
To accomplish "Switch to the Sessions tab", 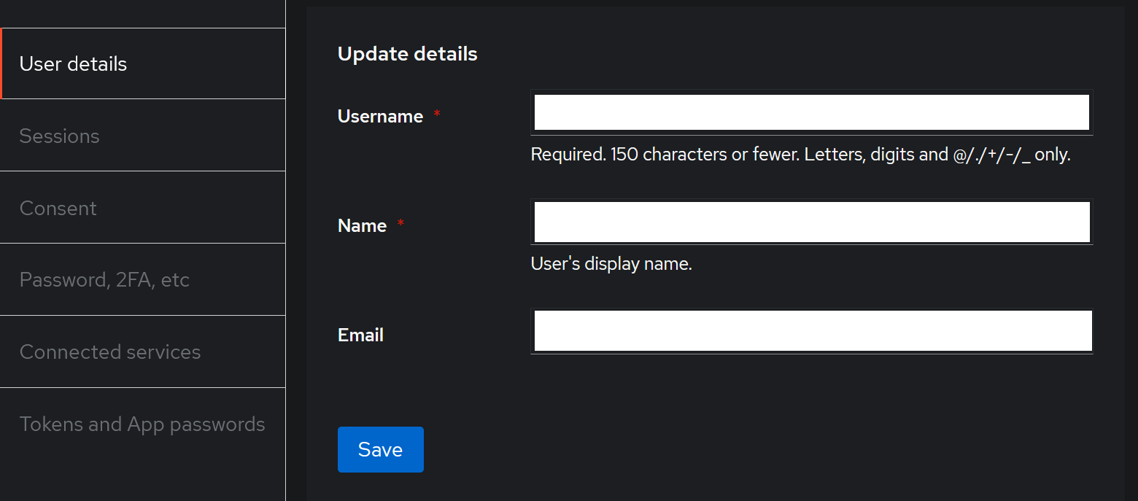I will point(143,136).
